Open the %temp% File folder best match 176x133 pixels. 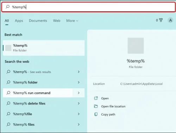click(x=44, y=48)
